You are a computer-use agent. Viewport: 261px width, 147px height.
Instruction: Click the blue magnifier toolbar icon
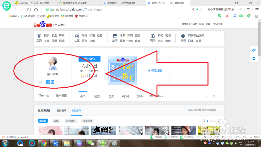click(x=235, y=16)
